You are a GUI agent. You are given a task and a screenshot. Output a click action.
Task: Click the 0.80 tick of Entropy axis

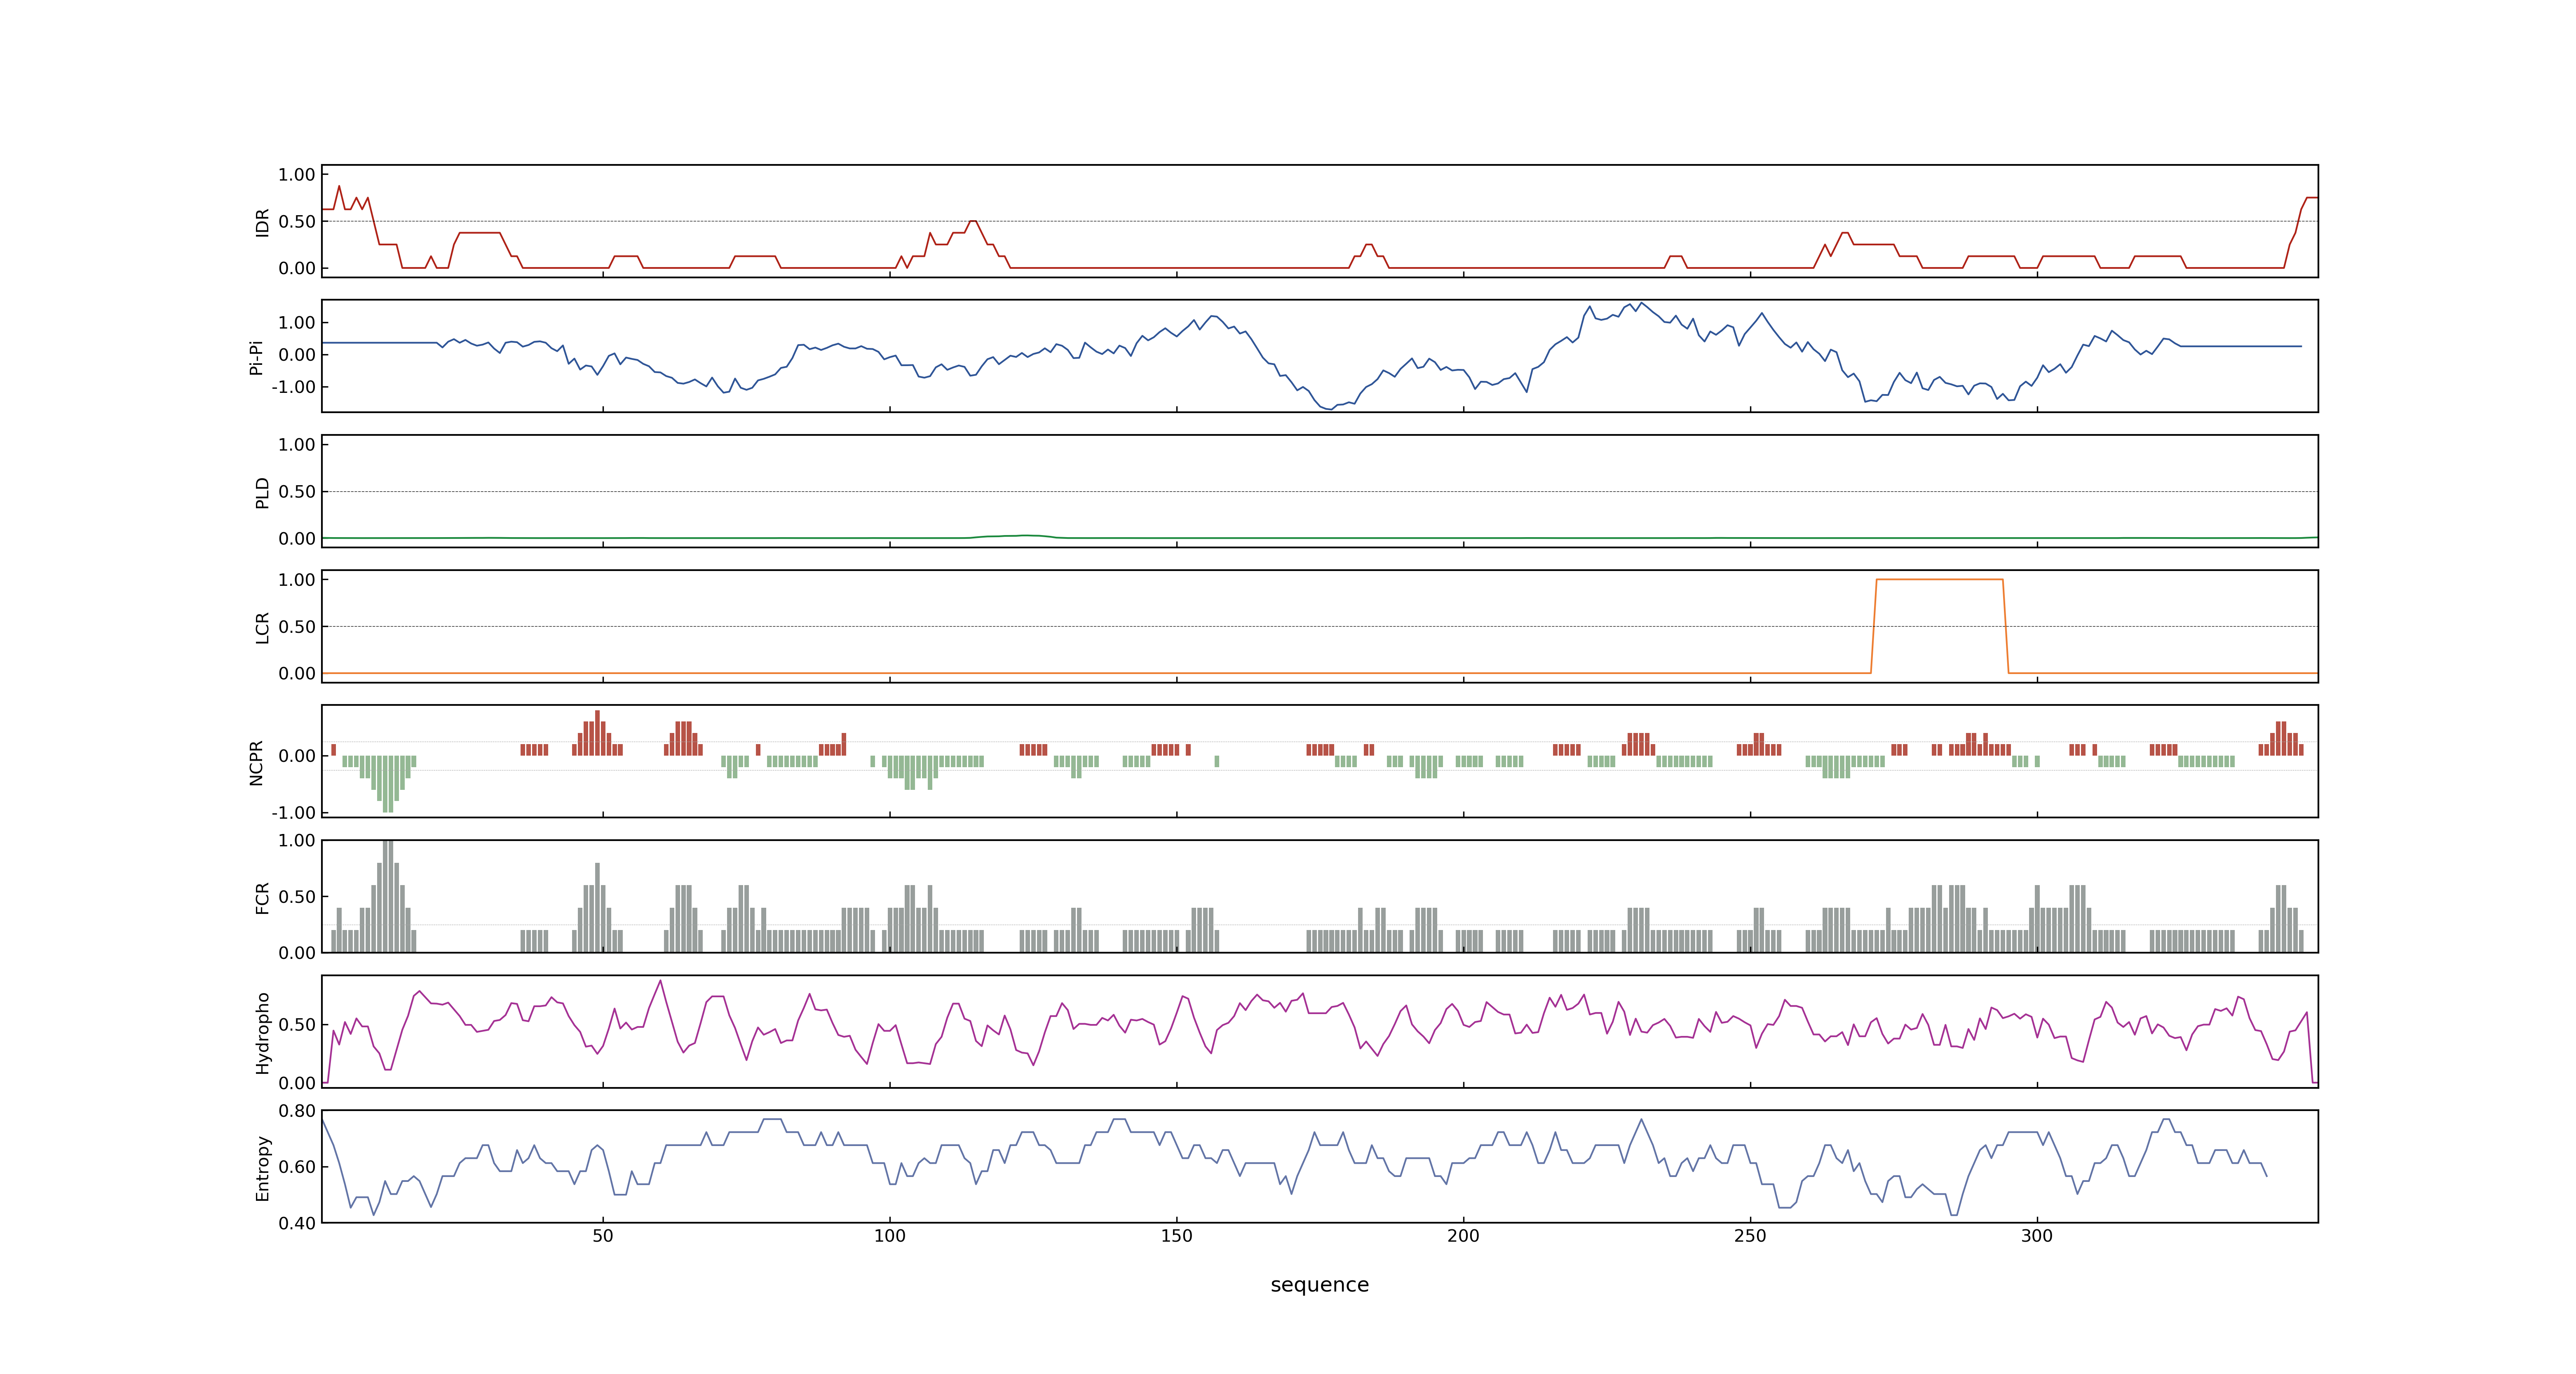coord(297,1111)
